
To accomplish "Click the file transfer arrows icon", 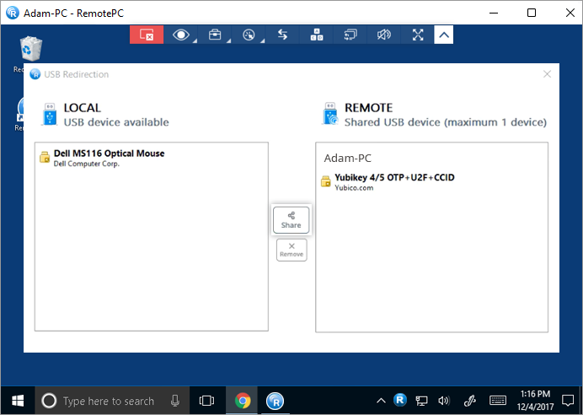I will pyautogui.click(x=283, y=35).
